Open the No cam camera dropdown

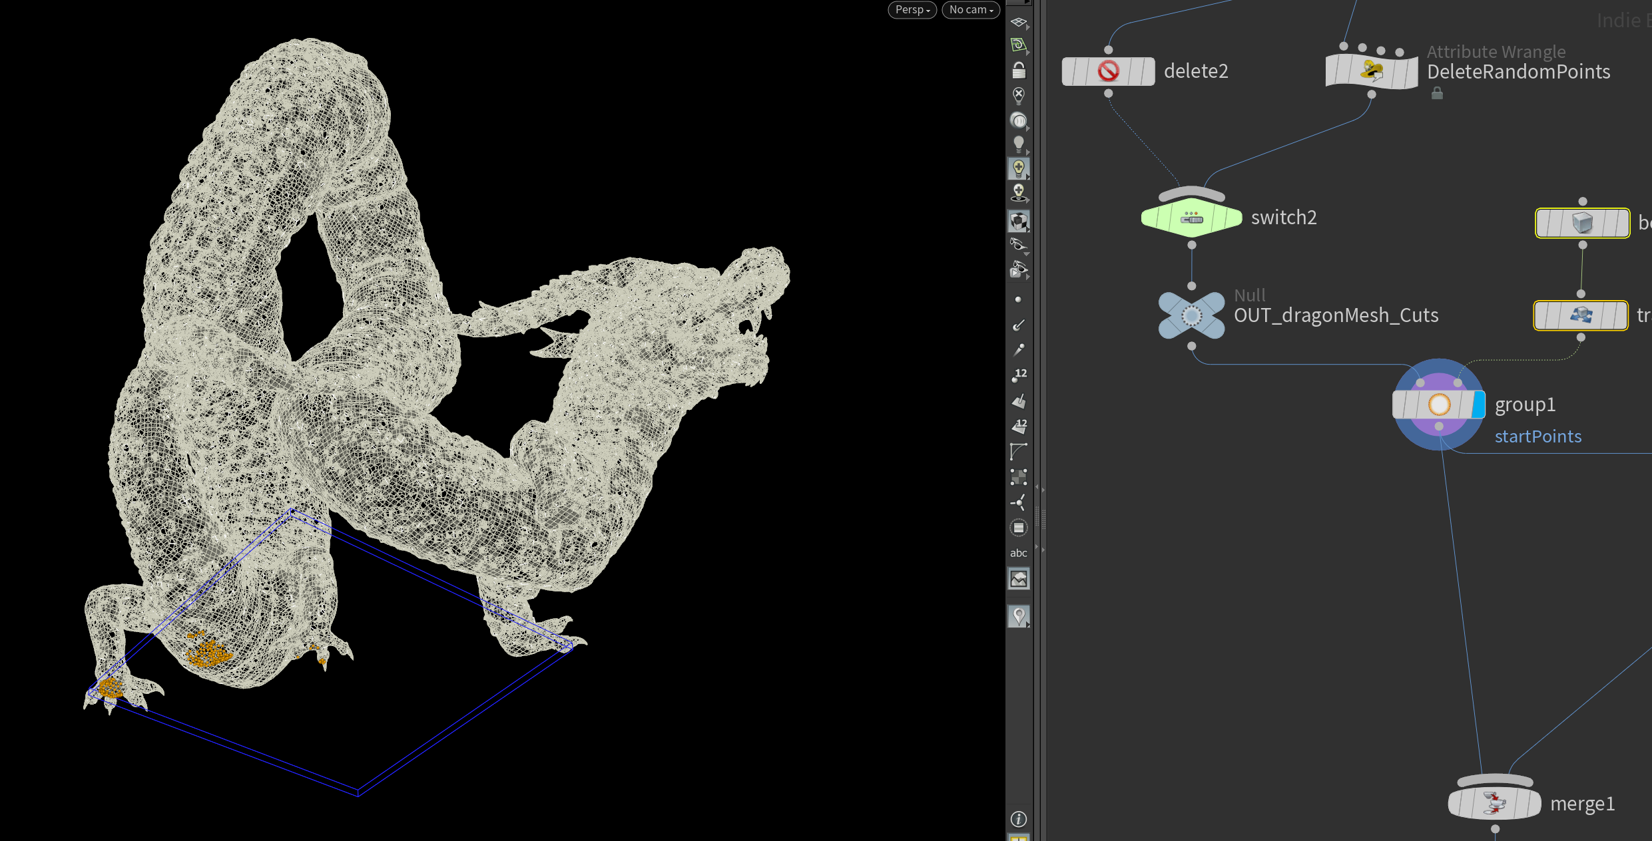coord(970,10)
